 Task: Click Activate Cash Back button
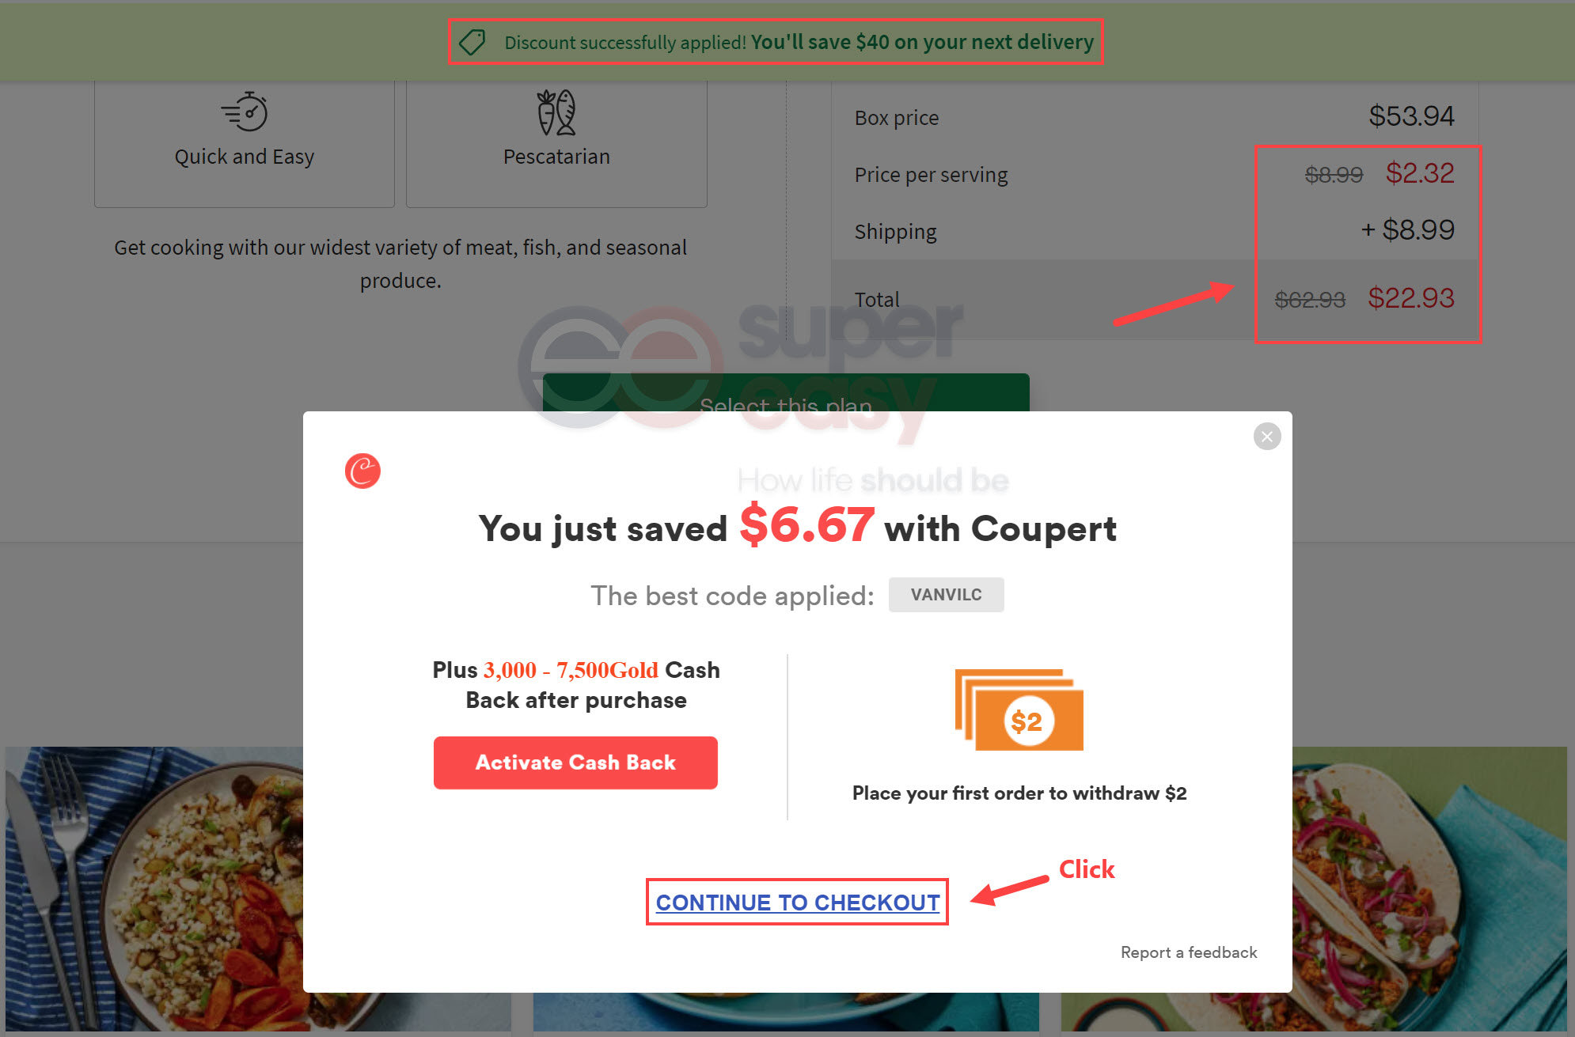click(577, 762)
